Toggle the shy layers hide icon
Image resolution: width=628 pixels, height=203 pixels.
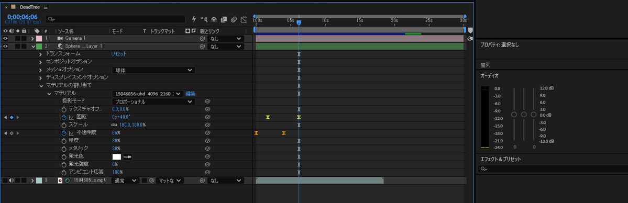(x=214, y=19)
